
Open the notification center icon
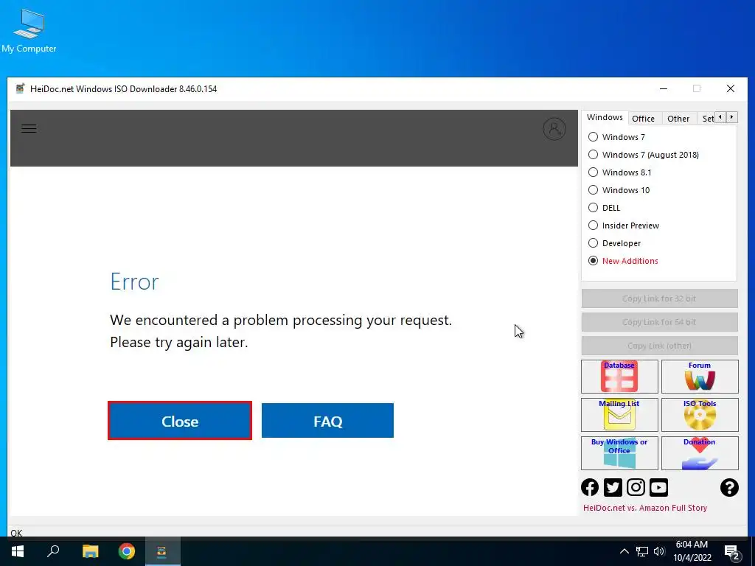(x=732, y=553)
